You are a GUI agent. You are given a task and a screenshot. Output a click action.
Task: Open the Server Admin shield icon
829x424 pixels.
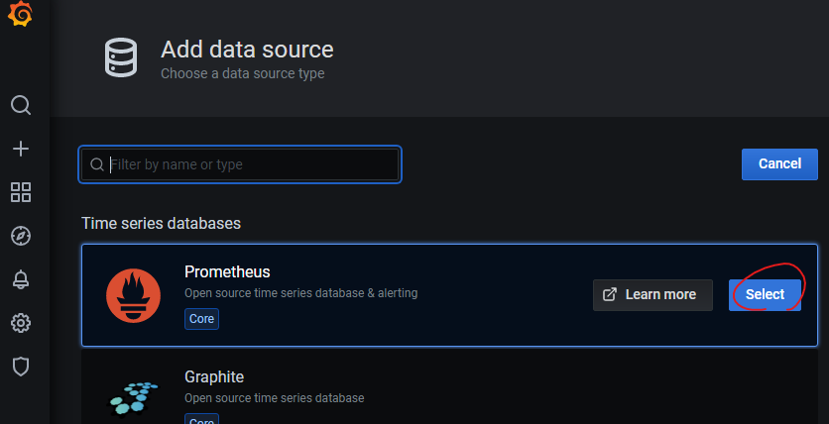(x=21, y=367)
